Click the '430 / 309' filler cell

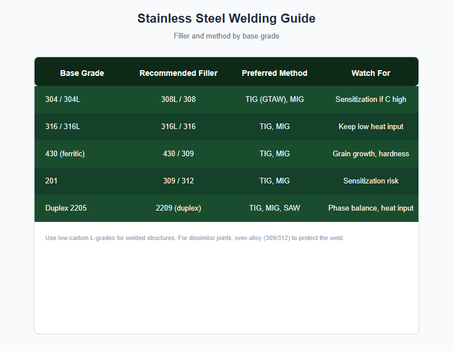[178, 153]
